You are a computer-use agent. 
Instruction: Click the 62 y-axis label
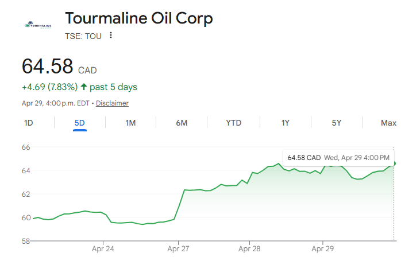point(26,194)
